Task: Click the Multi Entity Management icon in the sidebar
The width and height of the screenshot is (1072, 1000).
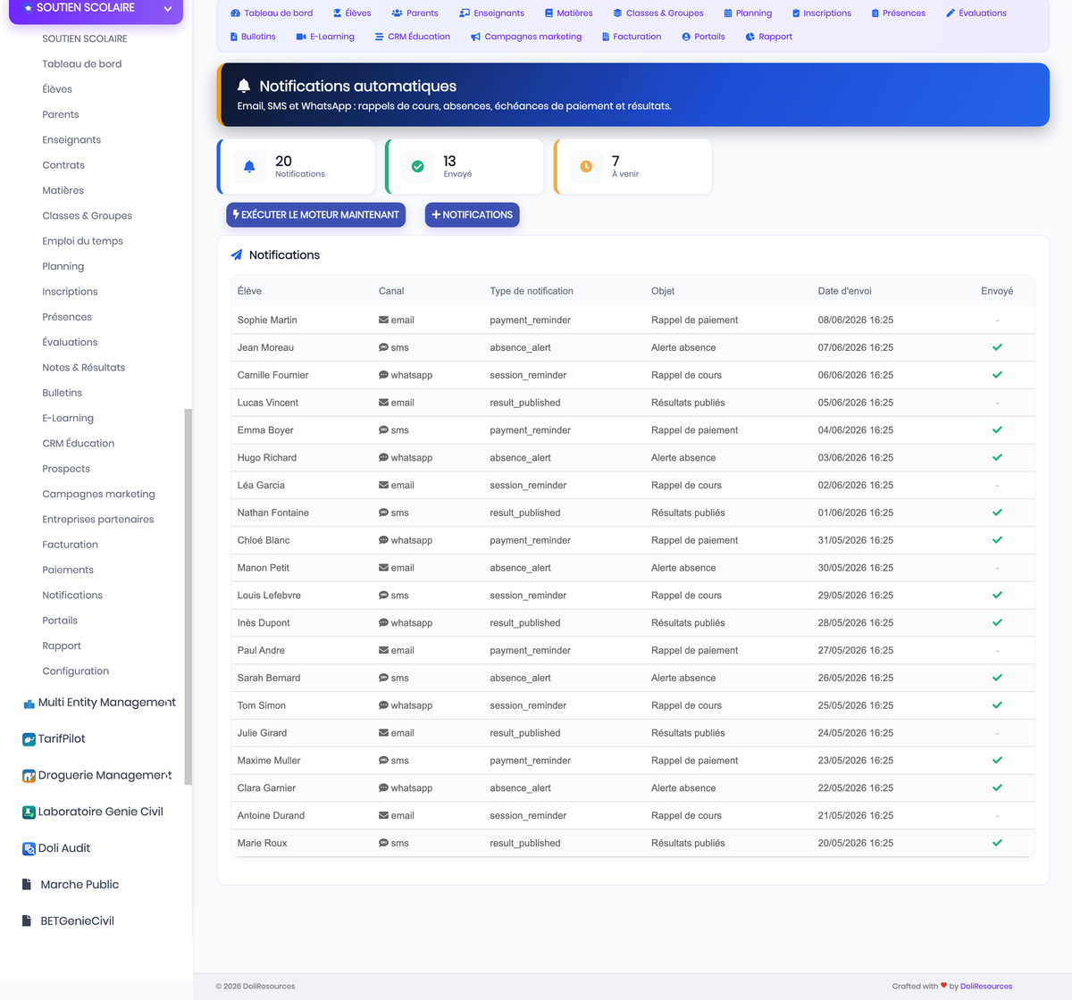Action: 29,704
